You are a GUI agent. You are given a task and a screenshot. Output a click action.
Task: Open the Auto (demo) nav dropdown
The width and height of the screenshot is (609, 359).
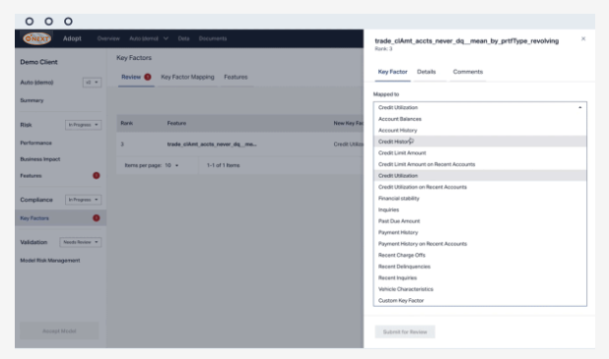click(149, 38)
